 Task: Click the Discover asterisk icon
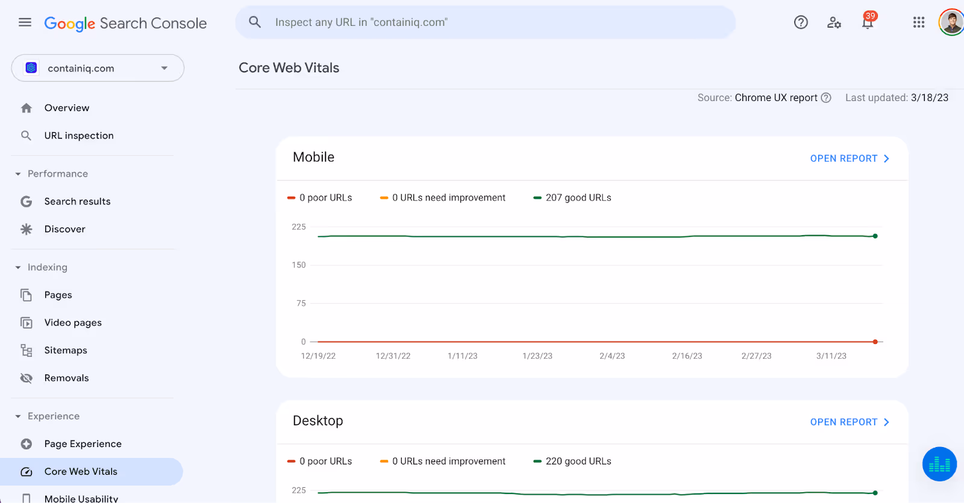point(26,229)
